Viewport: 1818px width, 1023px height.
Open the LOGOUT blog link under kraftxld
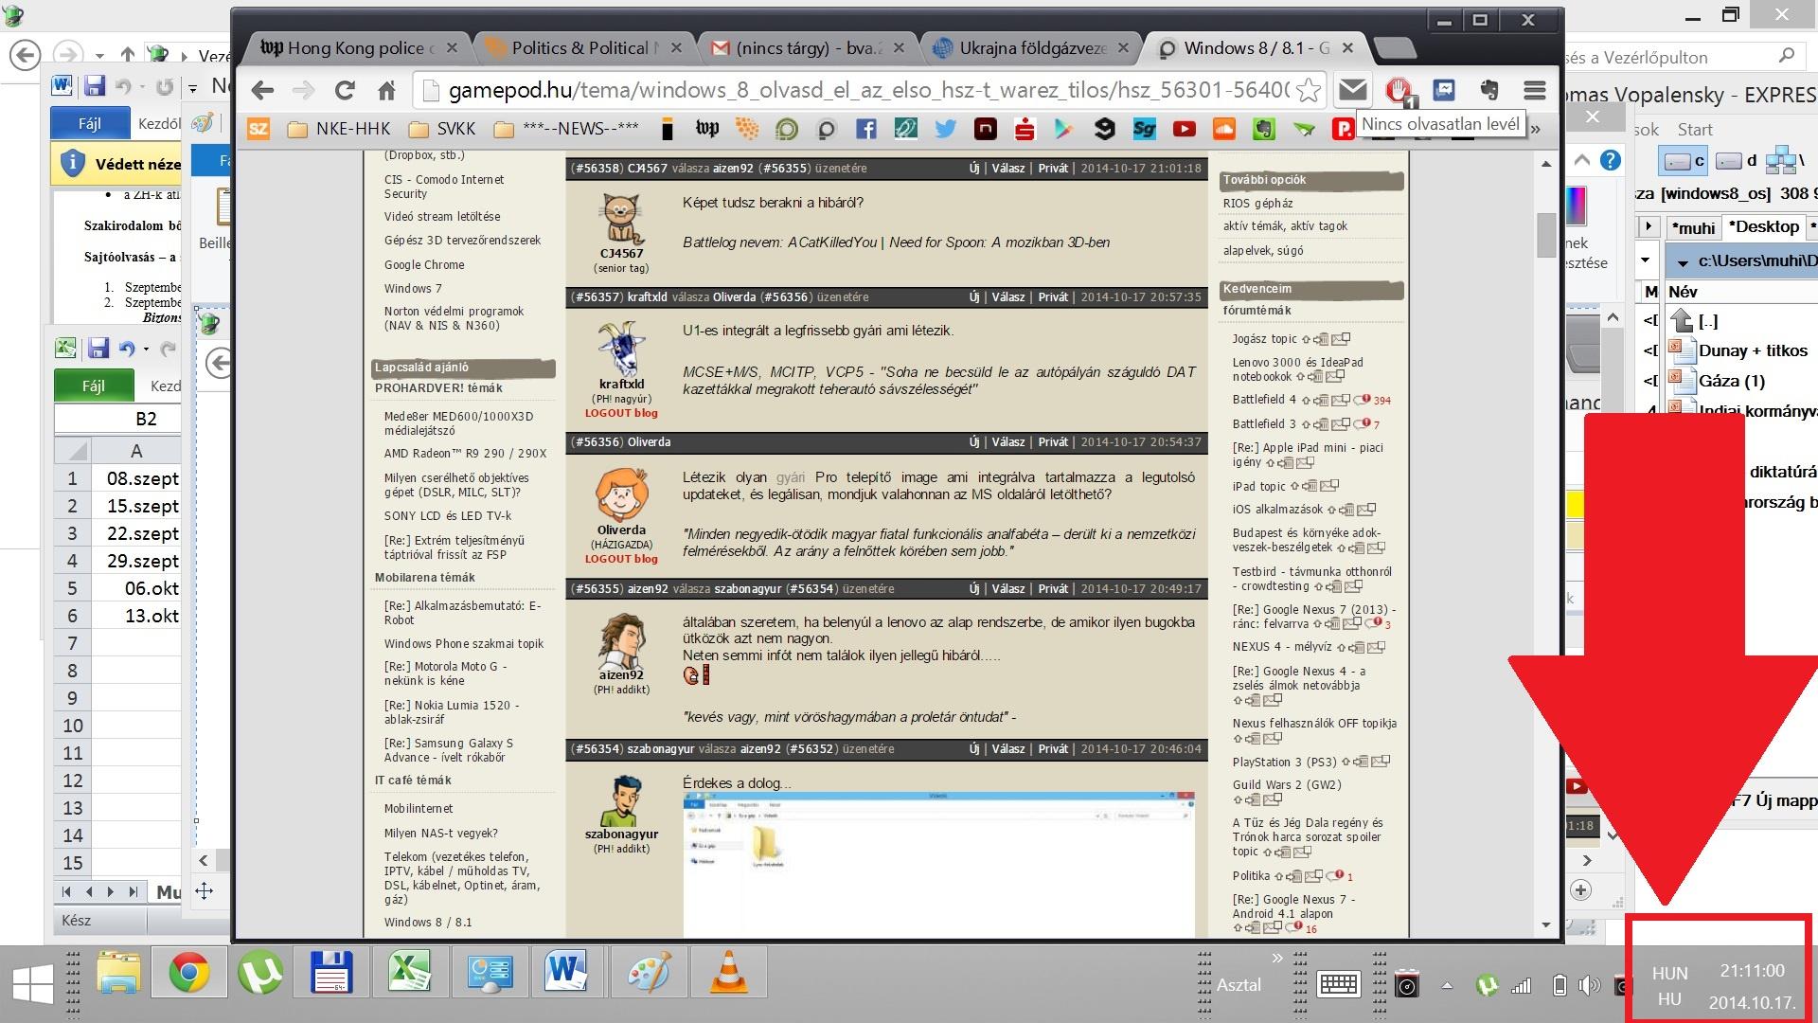pyautogui.click(x=621, y=413)
